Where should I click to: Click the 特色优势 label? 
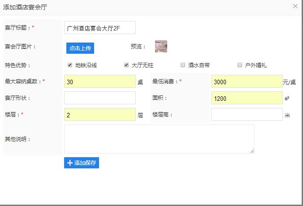pos(18,65)
